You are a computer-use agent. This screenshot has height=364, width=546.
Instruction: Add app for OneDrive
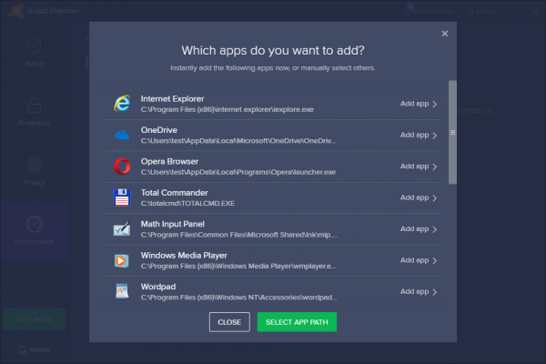(x=419, y=136)
